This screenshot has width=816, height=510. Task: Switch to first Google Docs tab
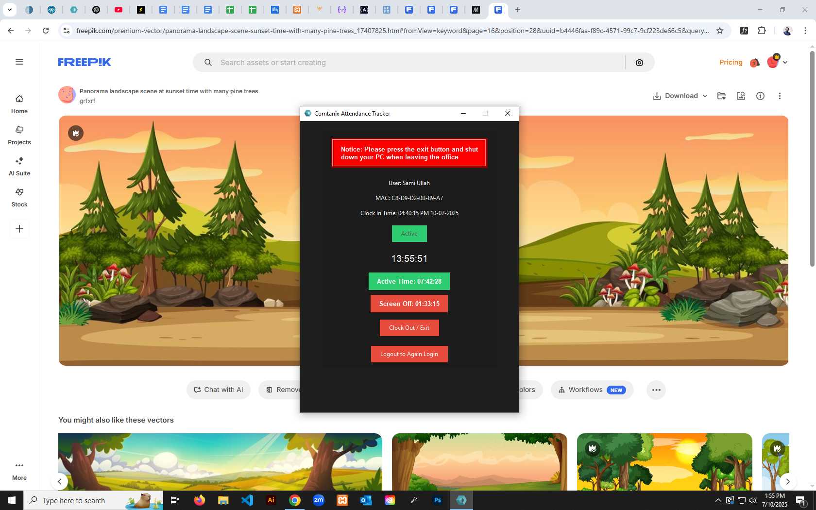coord(163,10)
